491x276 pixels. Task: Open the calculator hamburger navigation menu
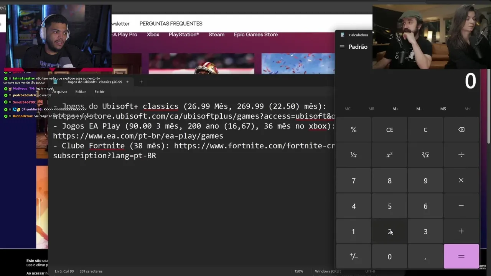(x=342, y=47)
